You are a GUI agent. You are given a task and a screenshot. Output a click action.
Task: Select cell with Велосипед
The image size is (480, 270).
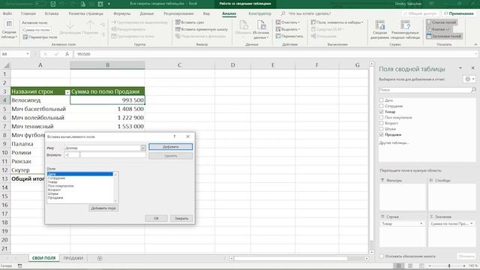pyautogui.click(x=40, y=100)
